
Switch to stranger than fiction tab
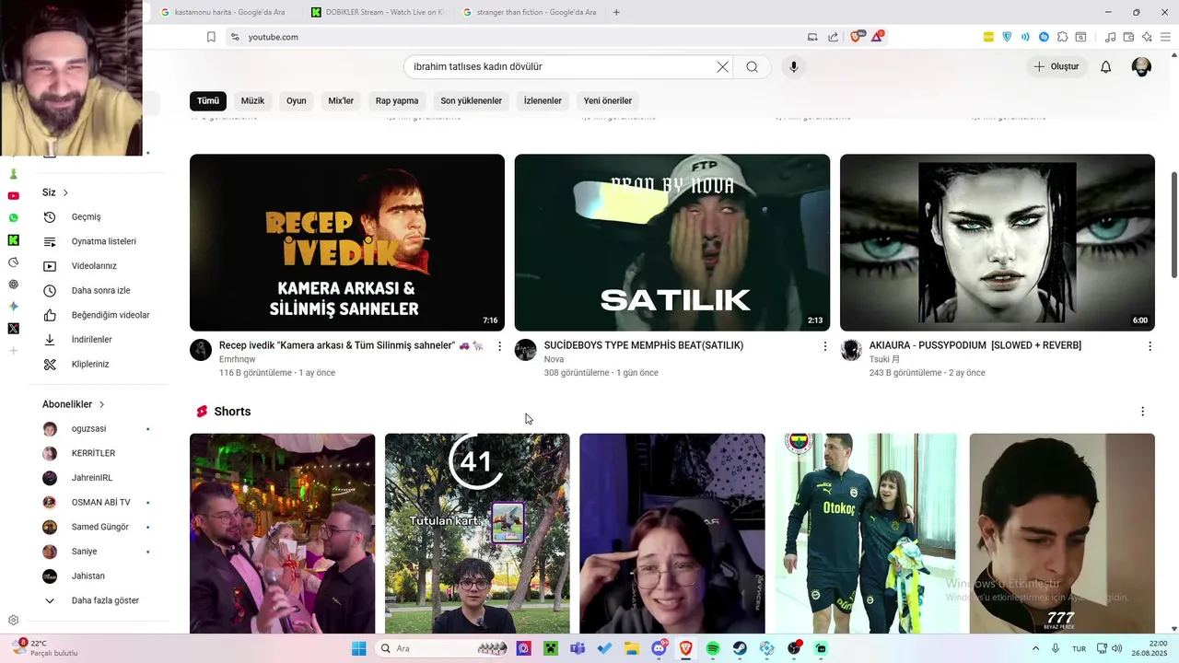click(x=530, y=12)
